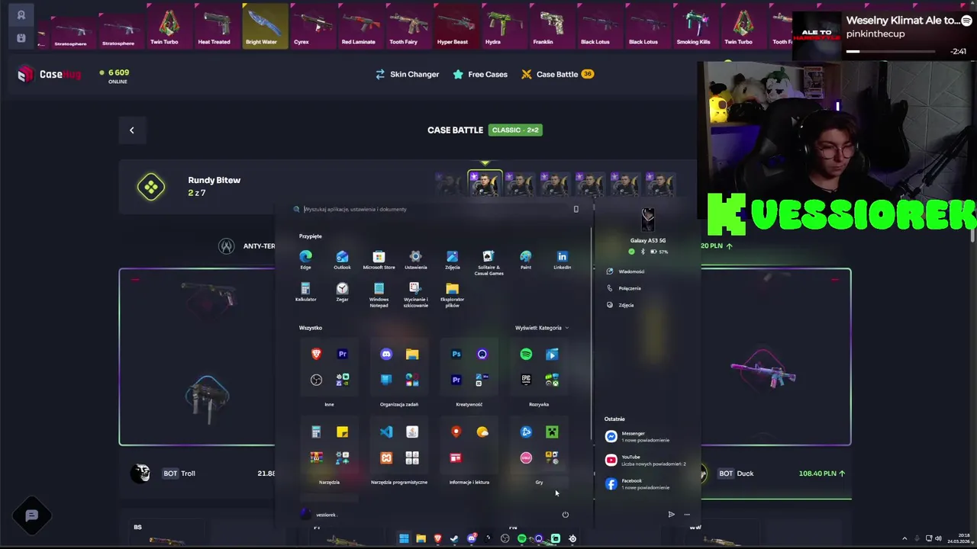Click the CaseHug logo

[49, 74]
